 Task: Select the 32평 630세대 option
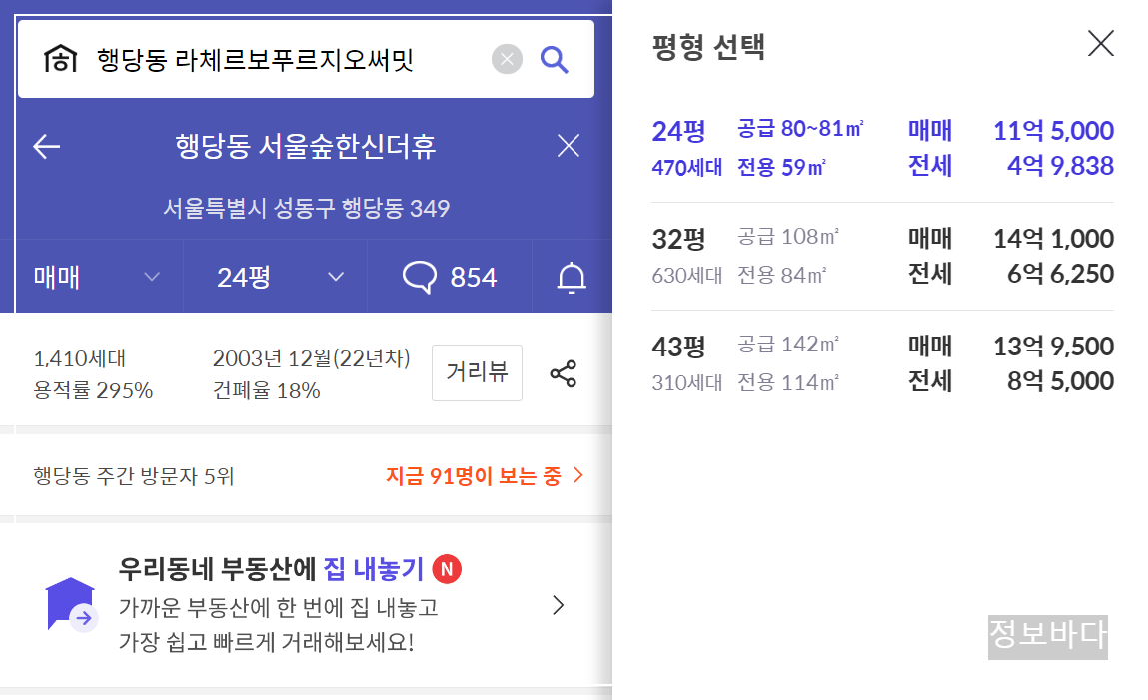point(882,256)
